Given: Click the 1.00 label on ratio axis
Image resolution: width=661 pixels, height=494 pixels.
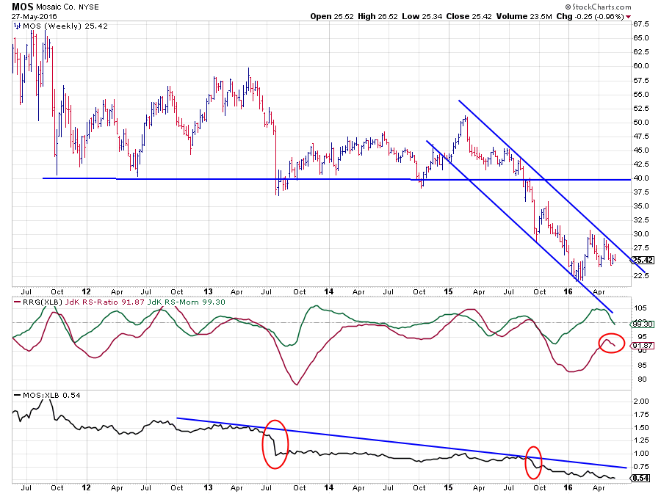Looking at the screenshot, I should tap(640, 454).
